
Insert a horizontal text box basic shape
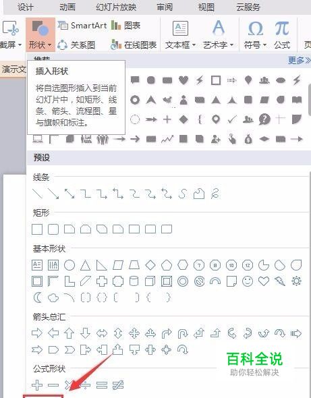(37, 265)
